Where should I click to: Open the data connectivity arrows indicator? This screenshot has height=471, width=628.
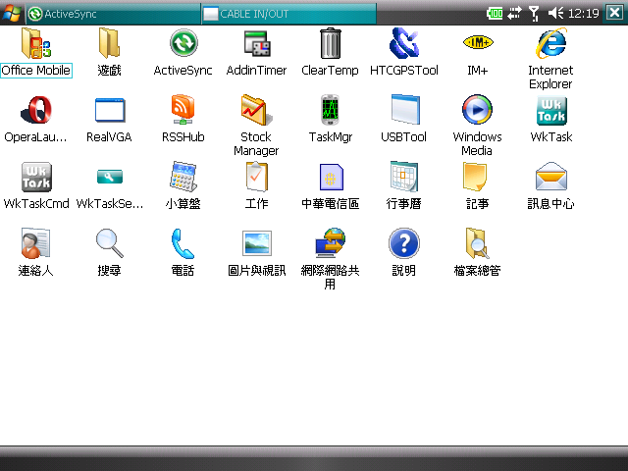[x=514, y=13]
